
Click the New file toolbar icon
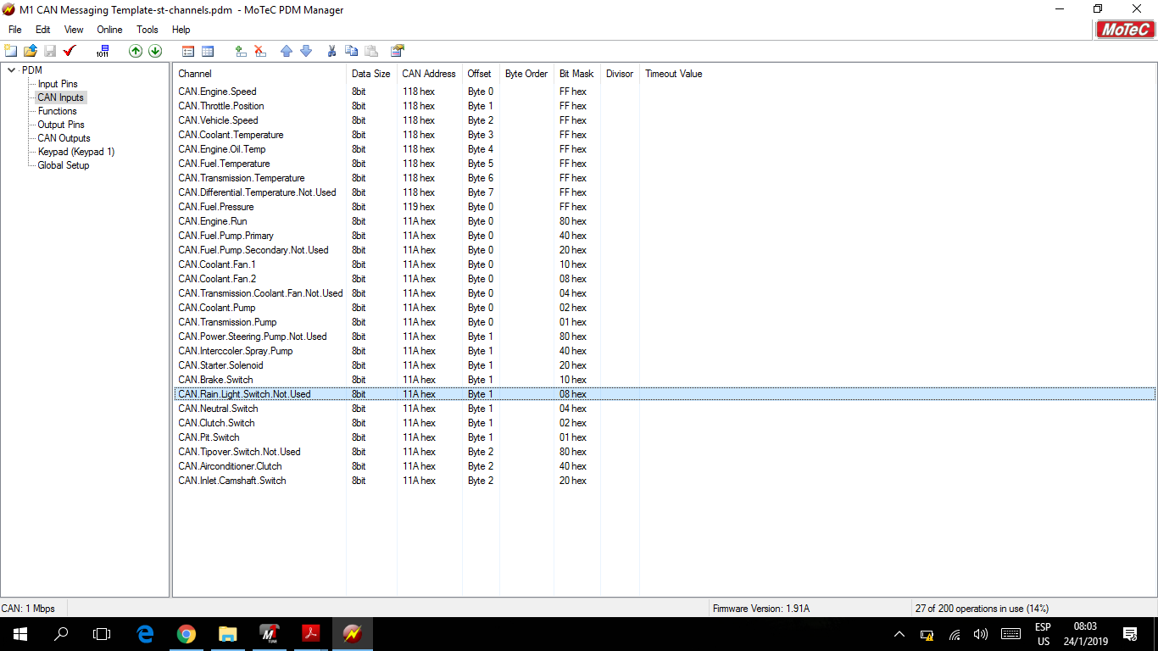tap(11, 51)
